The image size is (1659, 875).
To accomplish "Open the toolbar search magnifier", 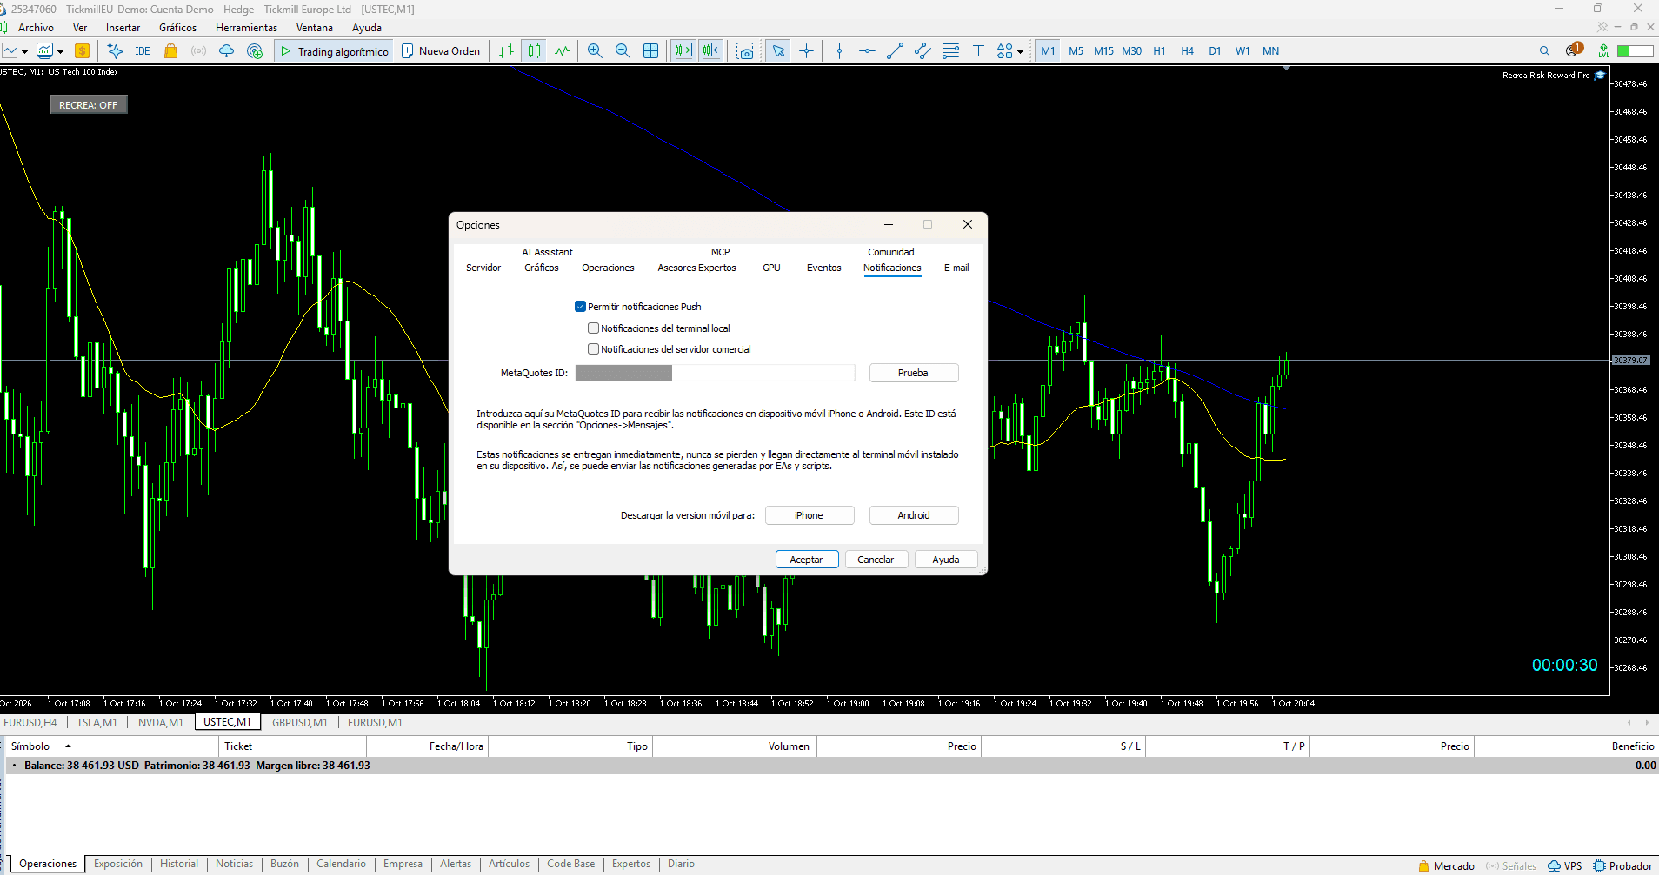I will 1544,51.
